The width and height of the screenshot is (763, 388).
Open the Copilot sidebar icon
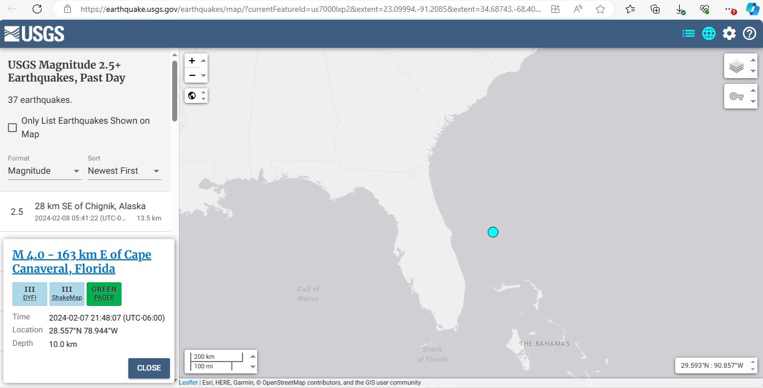[x=753, y=9]
